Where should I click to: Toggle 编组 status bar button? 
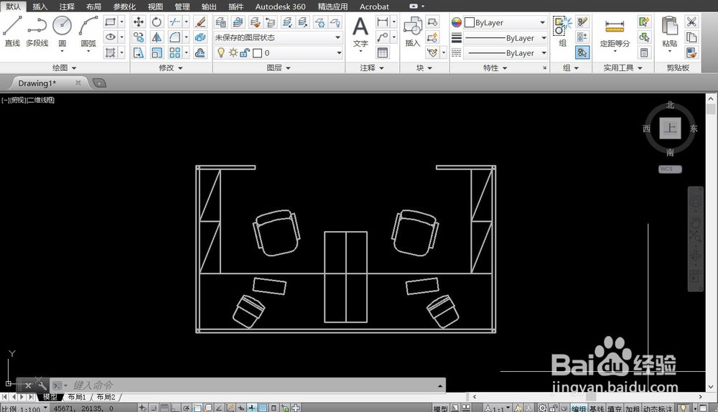point(578,408)
